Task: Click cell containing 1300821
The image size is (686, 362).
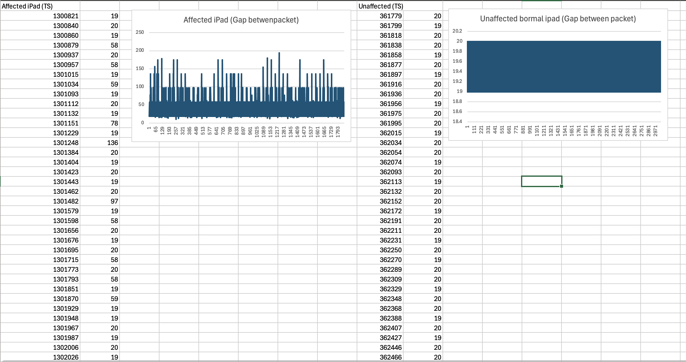Action: pyautogui.click(x=66, y=16)
